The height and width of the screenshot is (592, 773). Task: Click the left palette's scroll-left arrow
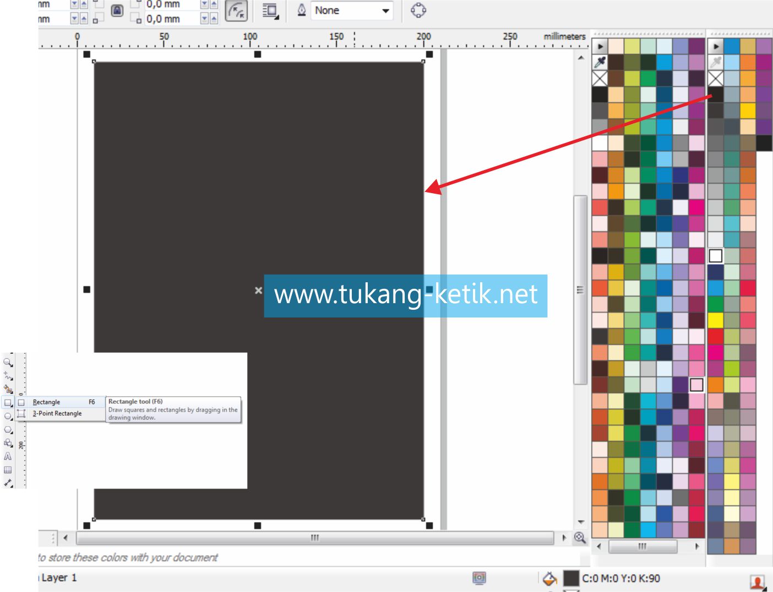599,546
